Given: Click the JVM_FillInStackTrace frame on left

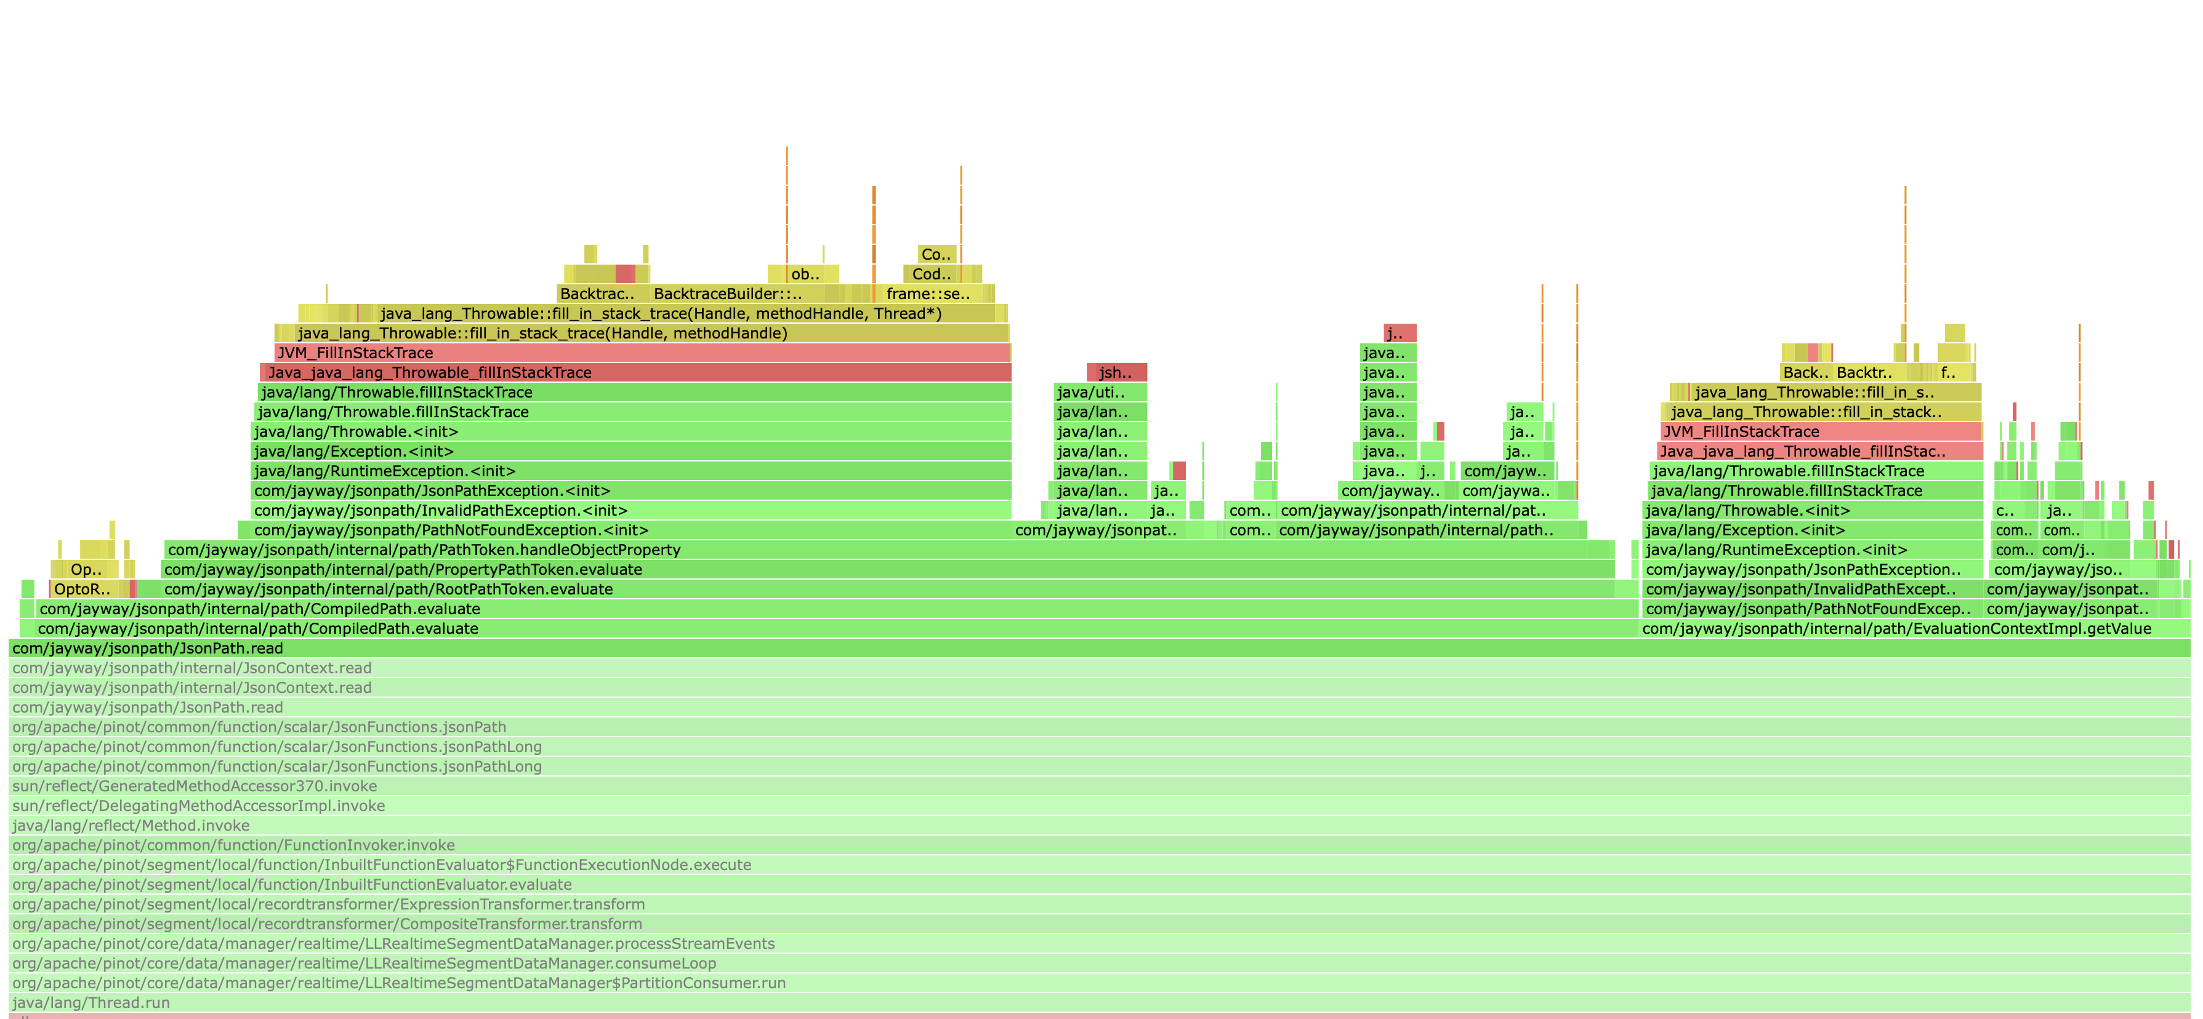Looking at the screenshot, I should 642,353.
